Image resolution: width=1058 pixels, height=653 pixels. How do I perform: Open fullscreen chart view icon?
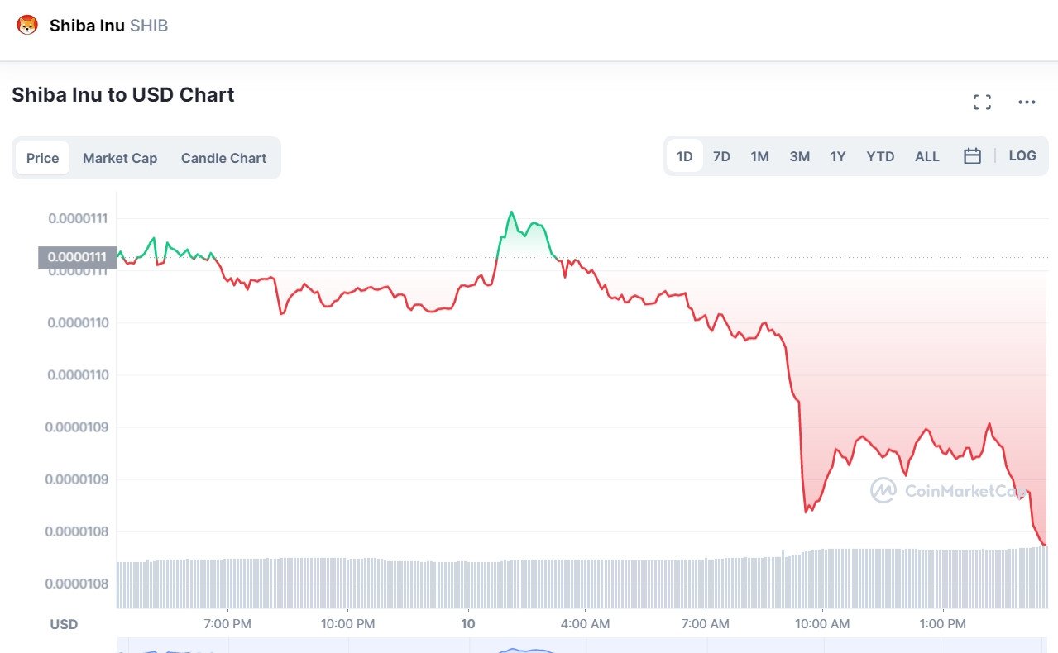[x=982, y=102]
